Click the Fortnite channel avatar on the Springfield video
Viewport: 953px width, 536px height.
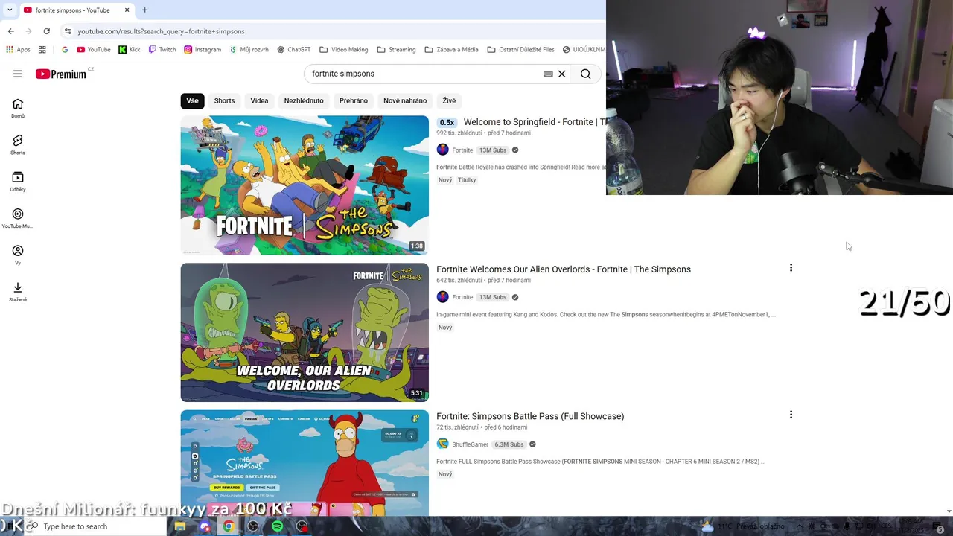pos(443,150)
